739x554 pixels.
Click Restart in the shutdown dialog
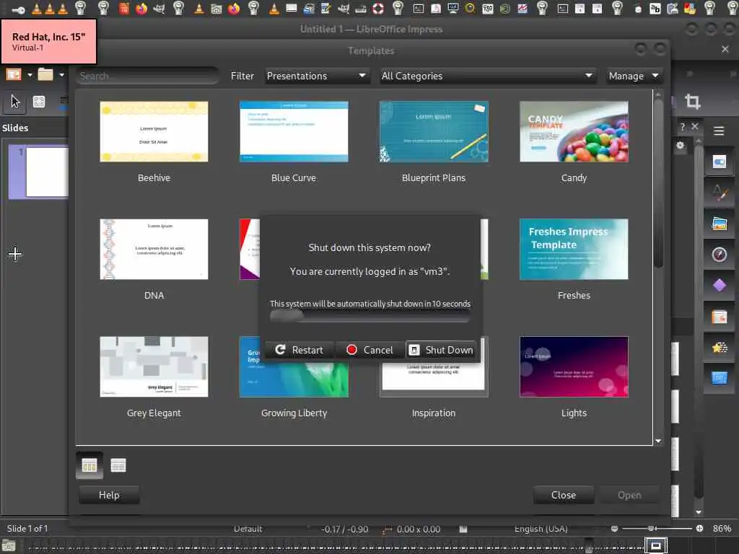click(x=299, y=350)
